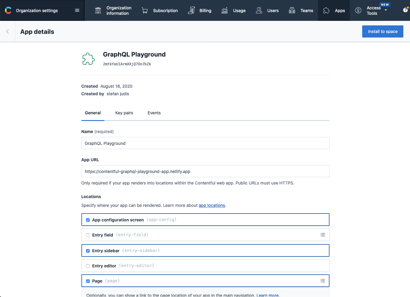Click the Install to space button
The image size is (410, 297).
click(383, 31)
